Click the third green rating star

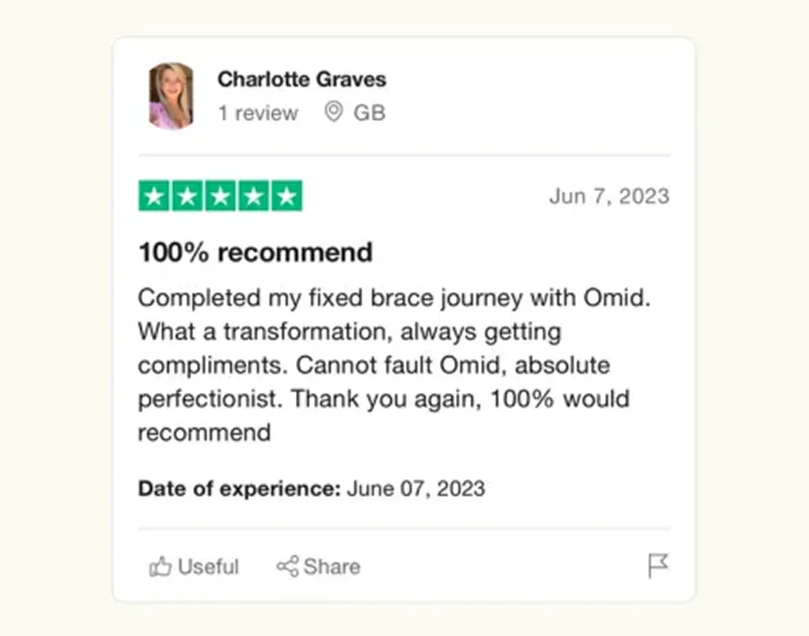click(220, 196)
